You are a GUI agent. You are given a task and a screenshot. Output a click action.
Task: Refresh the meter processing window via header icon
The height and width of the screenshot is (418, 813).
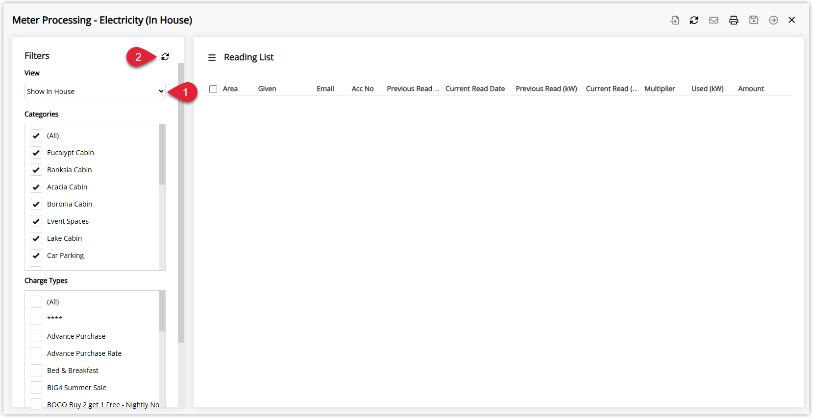click(694, 20)
